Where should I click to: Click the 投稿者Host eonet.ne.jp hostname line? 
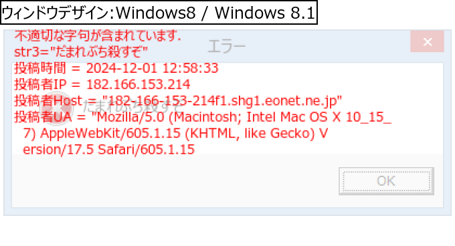point(178,100)
